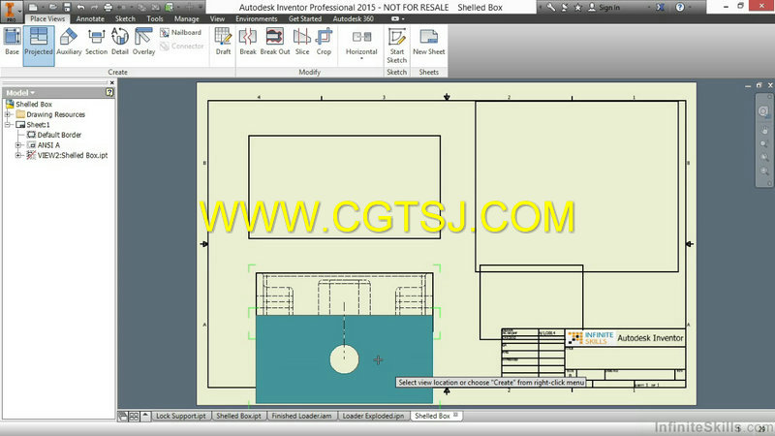
Task: Click the Pan hand icon in navigation bar
Action: click(x=764, y=130)
